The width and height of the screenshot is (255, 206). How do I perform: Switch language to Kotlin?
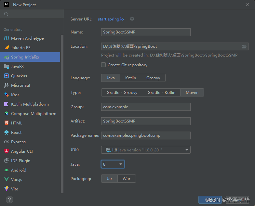(x=130, y=78)
